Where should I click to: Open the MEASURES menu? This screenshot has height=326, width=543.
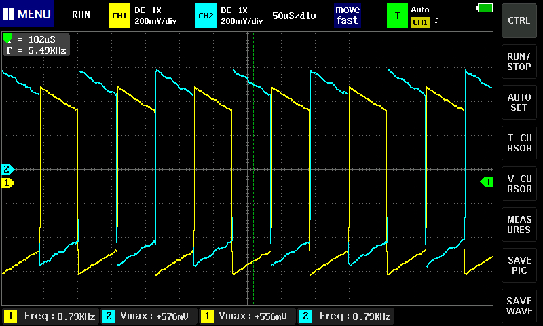tap(519, 225)
